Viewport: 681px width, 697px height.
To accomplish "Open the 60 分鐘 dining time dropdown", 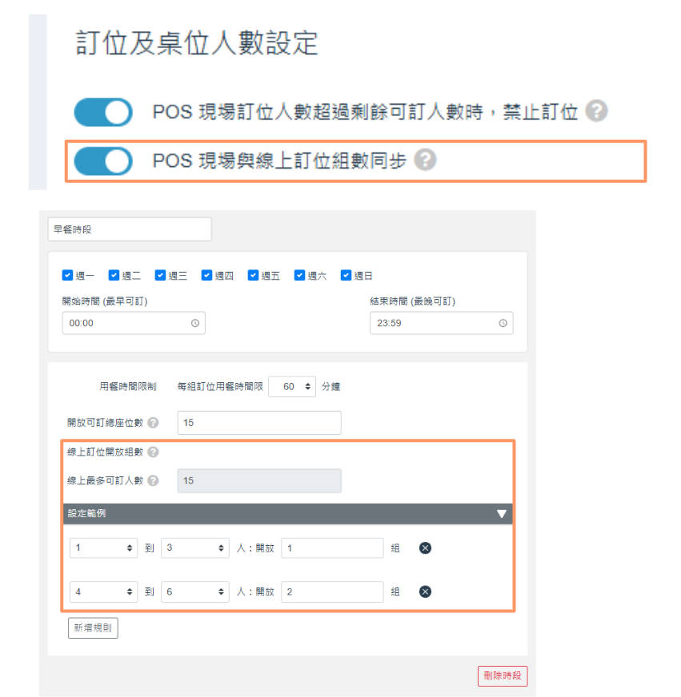I will click(x=292, y=386).
